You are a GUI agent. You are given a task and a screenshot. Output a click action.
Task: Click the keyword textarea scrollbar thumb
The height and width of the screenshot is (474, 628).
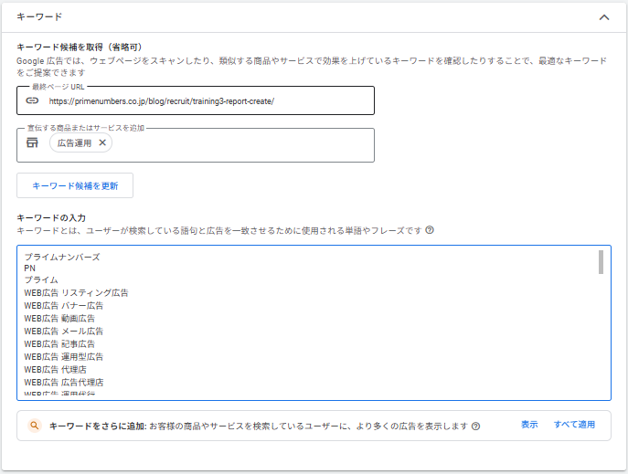pyautogui.click(x=601, y=262)
